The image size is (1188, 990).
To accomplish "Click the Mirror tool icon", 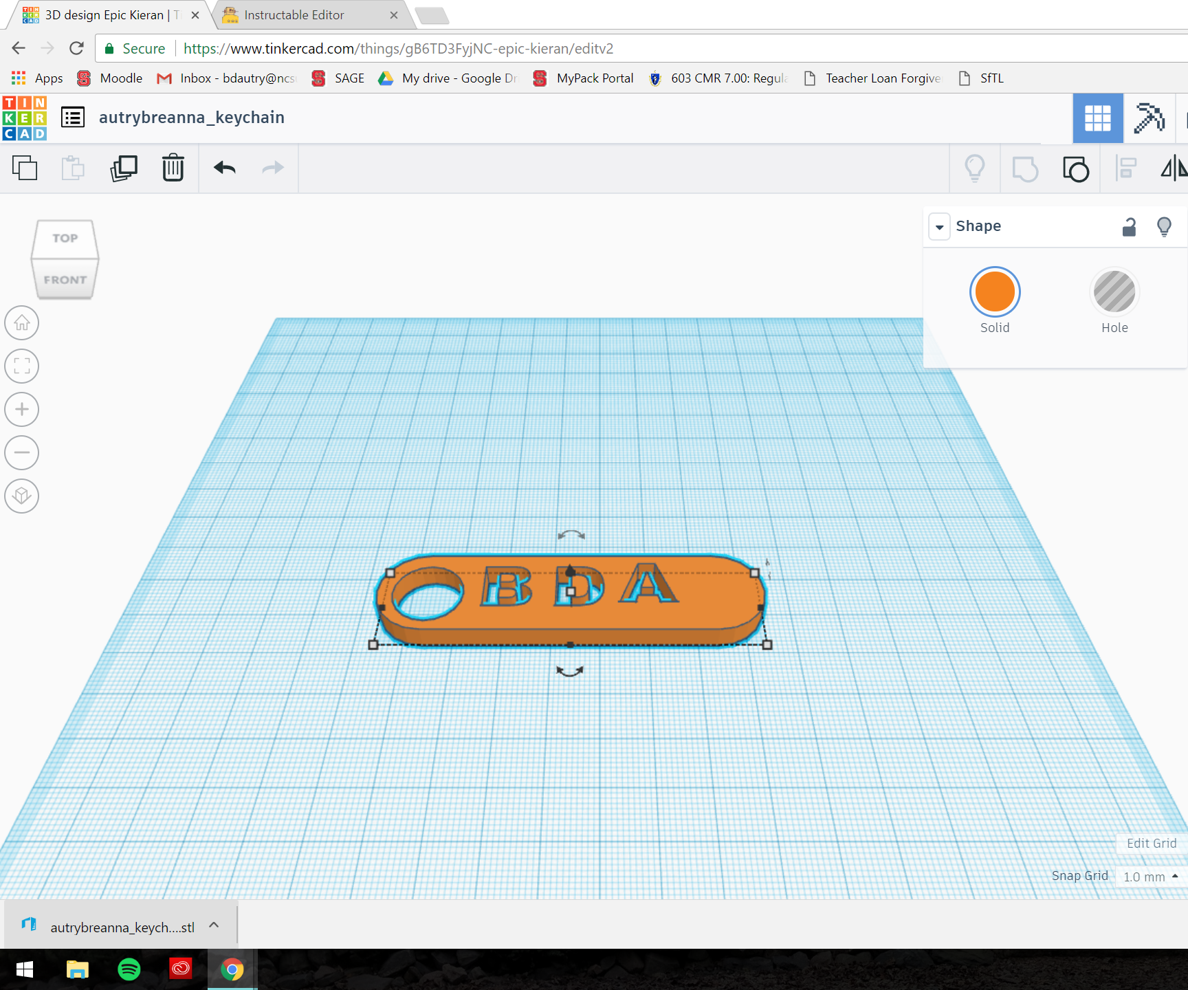I will pos(1174,168).
